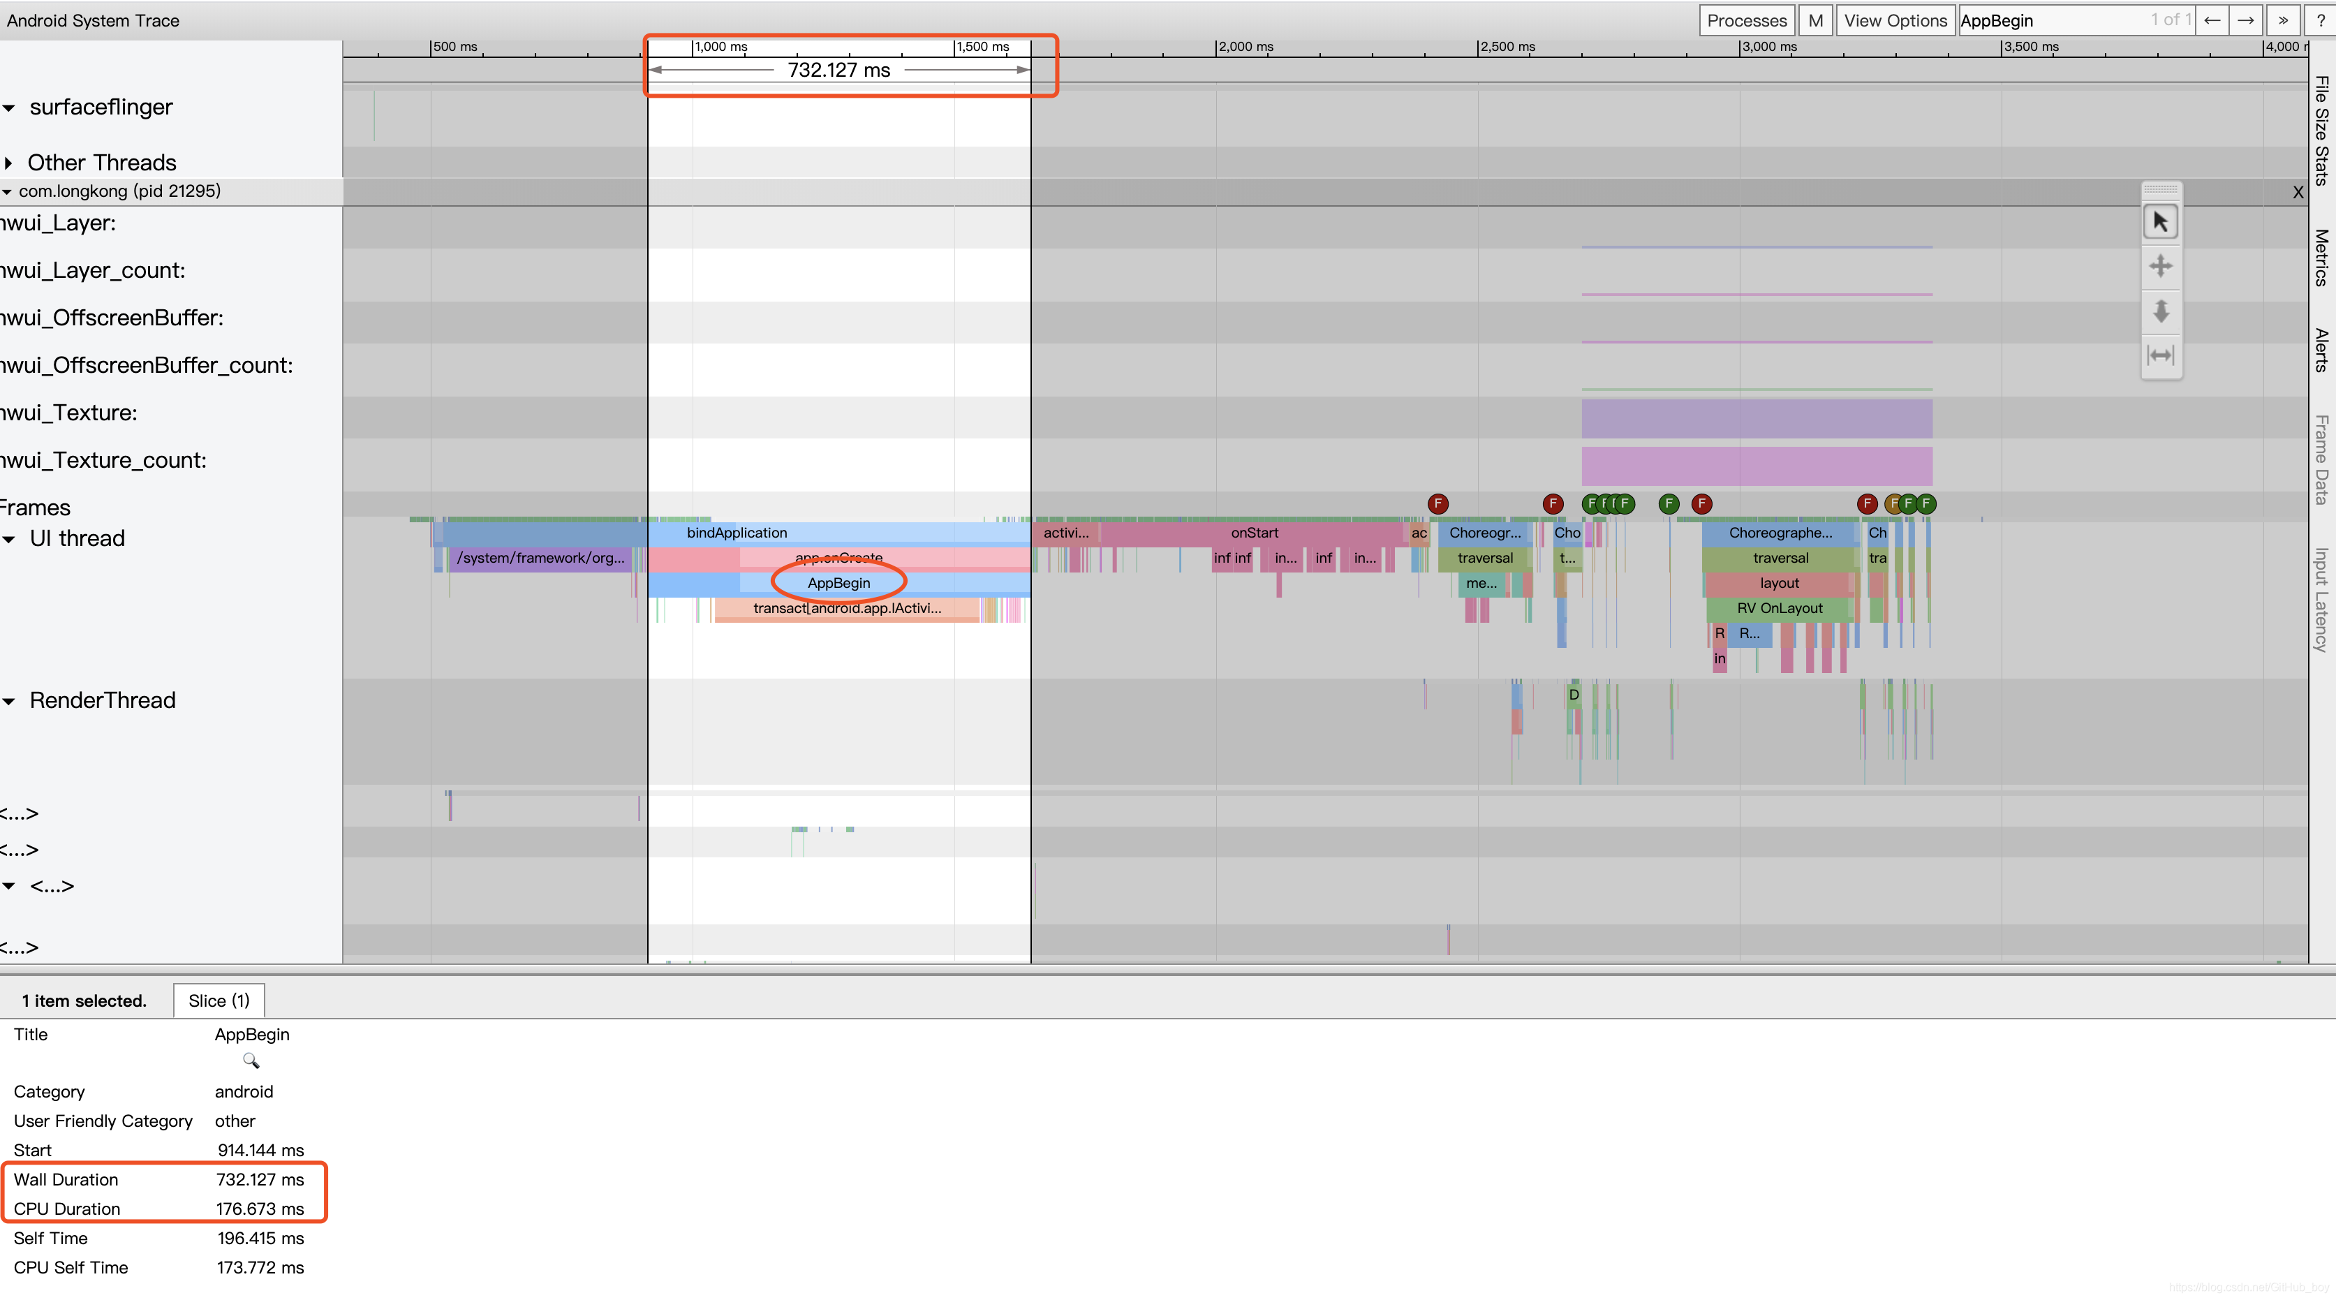
Task: Collapse the surfaceflinger process
Action: [9, 108]
